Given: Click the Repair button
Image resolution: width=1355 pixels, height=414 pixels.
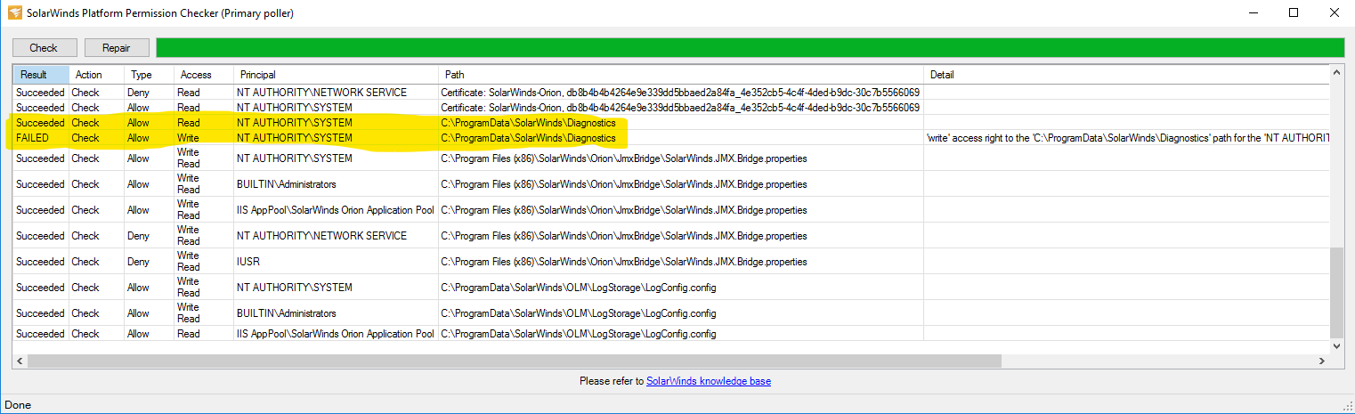Looking at the screenshot, I should pyautogui.click(x=117, y=48).
